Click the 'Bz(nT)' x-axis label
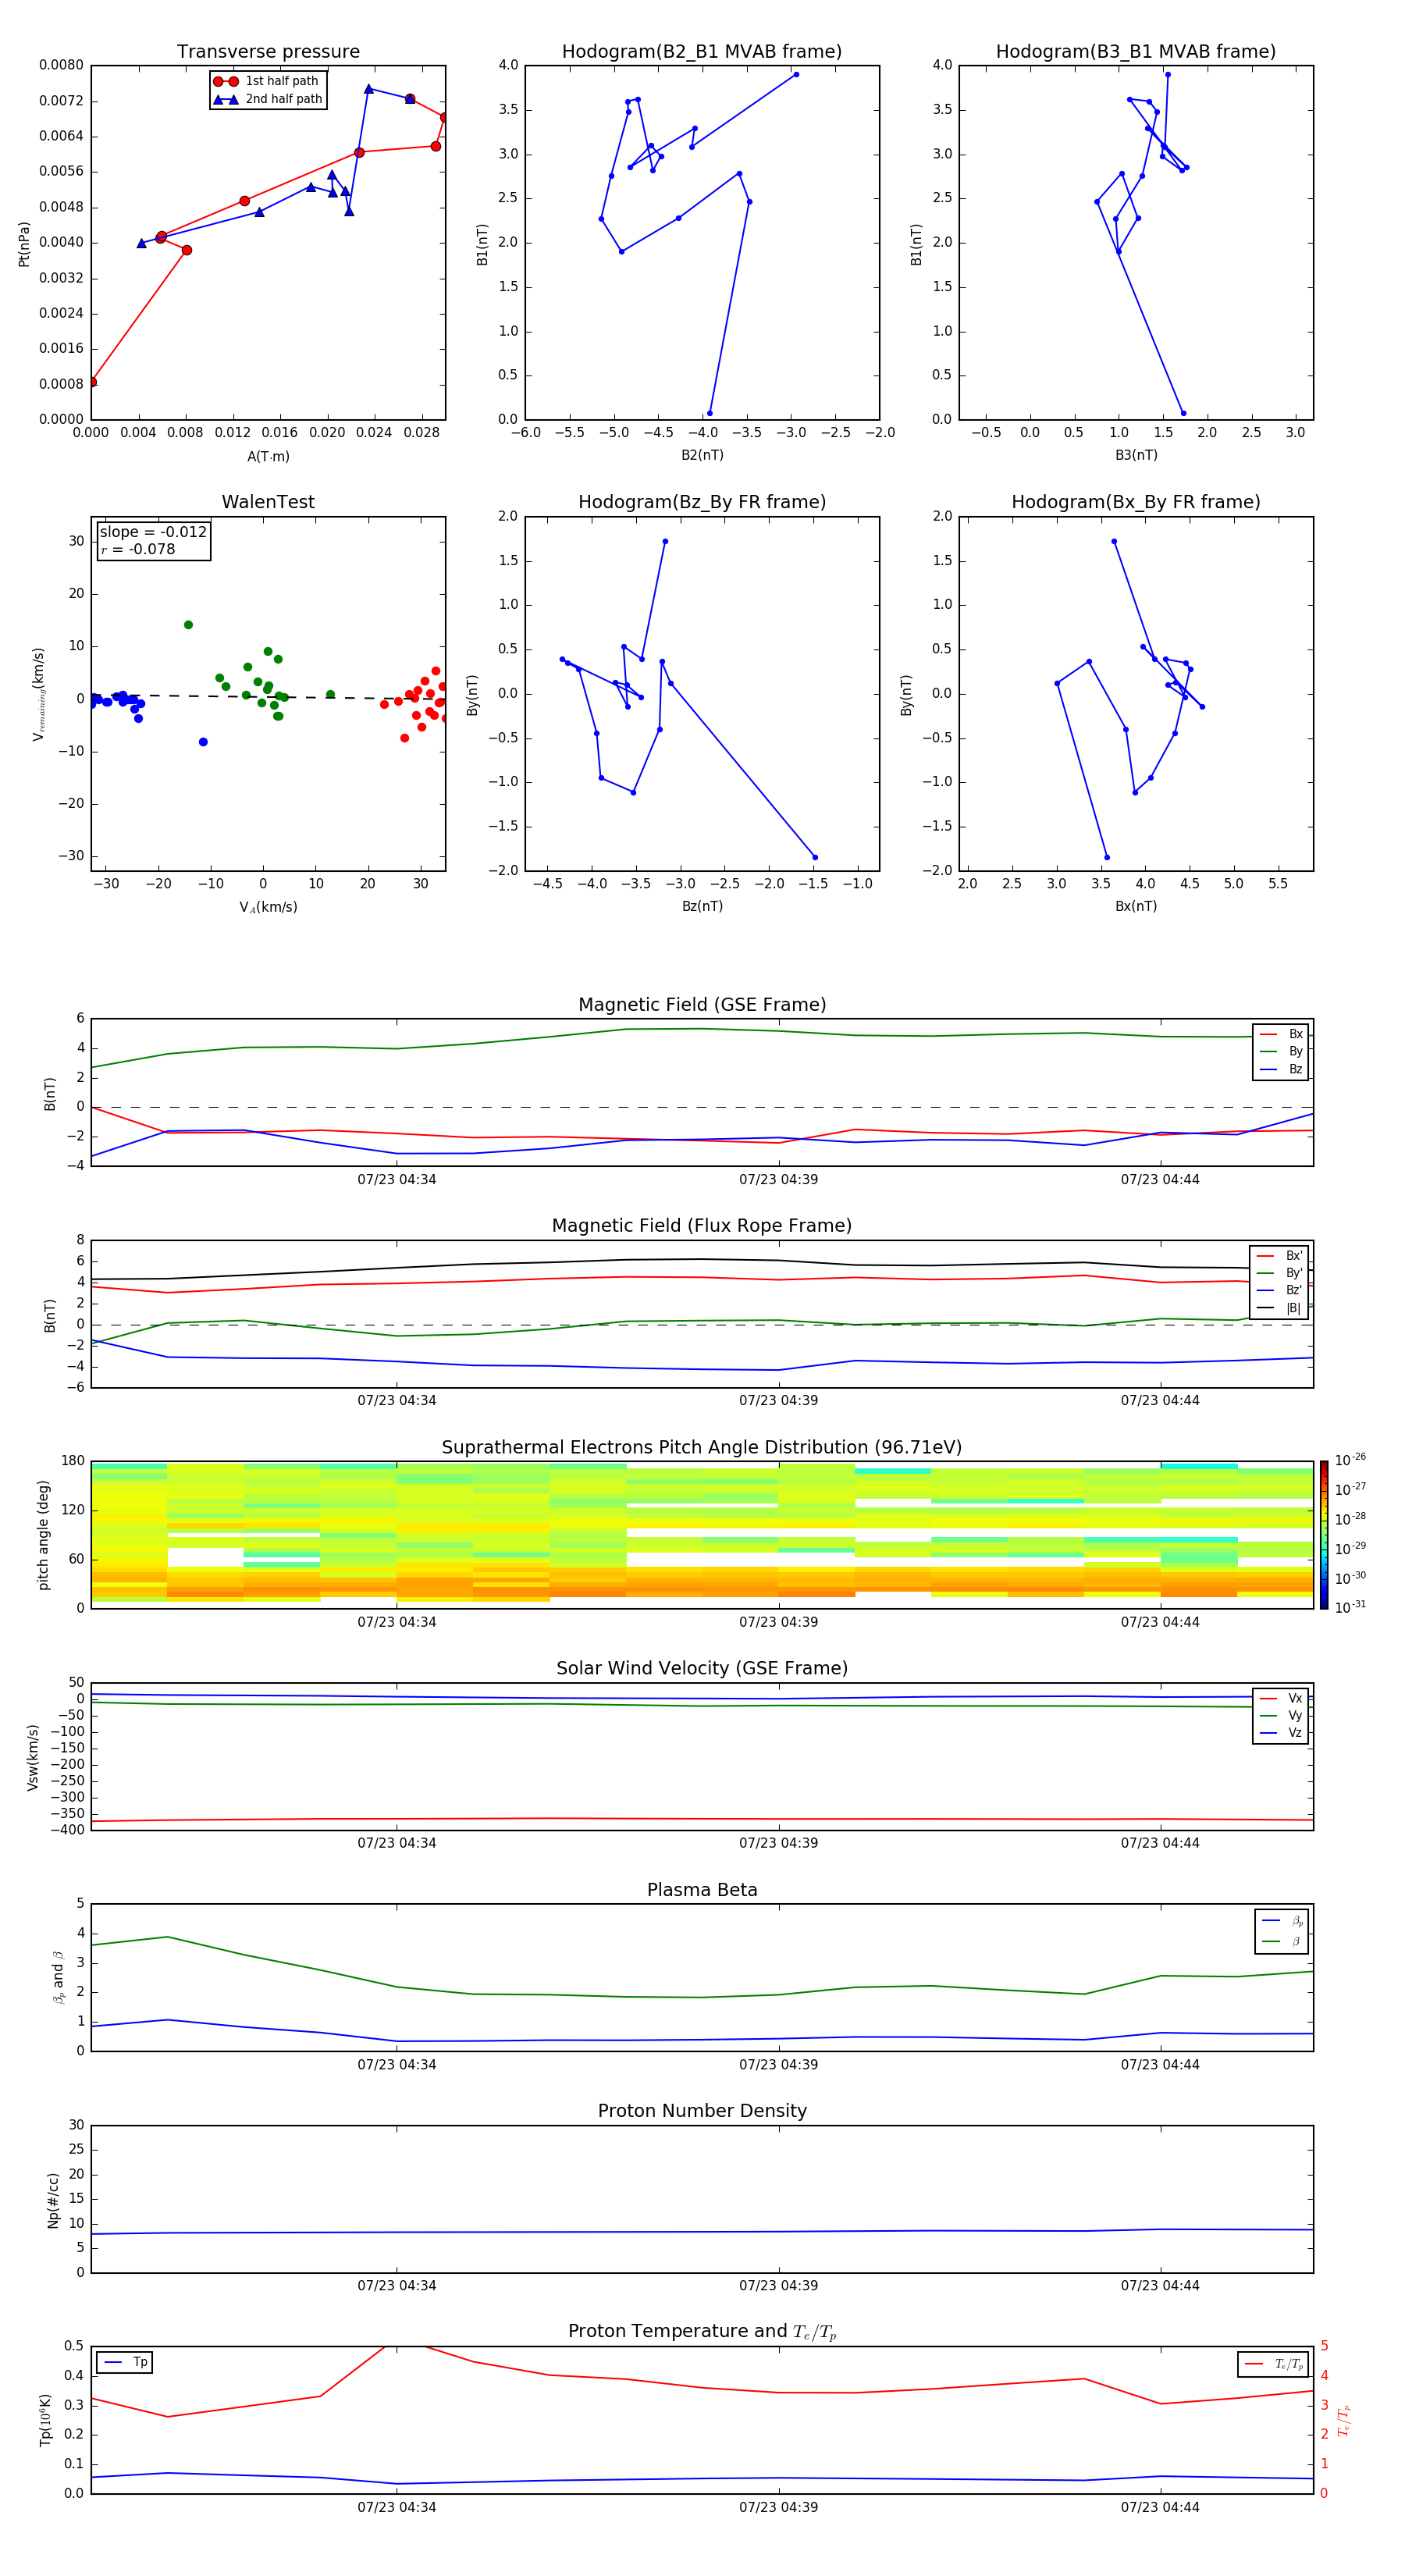The width and height of the screenshot is (1405, 2576). 702,906
